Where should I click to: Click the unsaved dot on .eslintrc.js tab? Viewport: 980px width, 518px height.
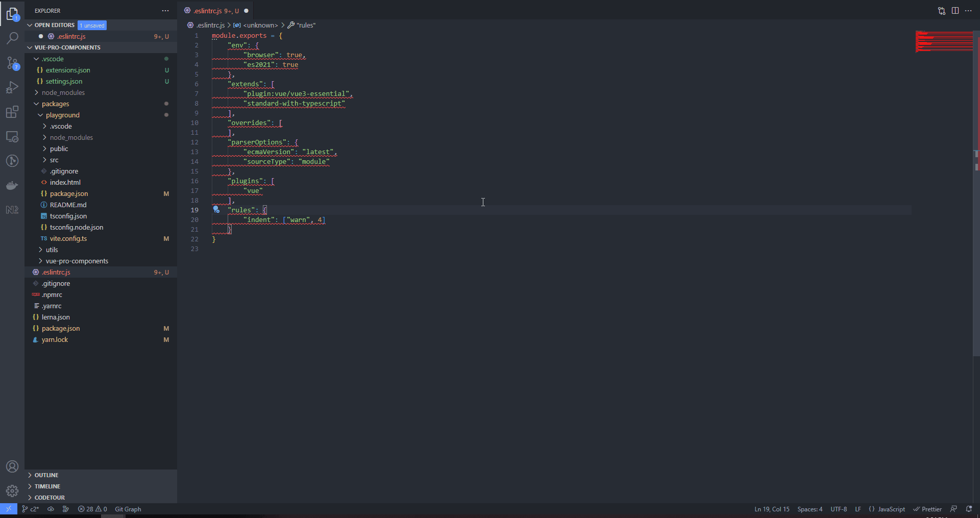pos(246,11)
